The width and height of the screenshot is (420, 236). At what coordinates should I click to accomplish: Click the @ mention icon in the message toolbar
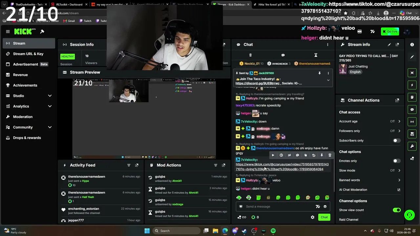(297, 155)
